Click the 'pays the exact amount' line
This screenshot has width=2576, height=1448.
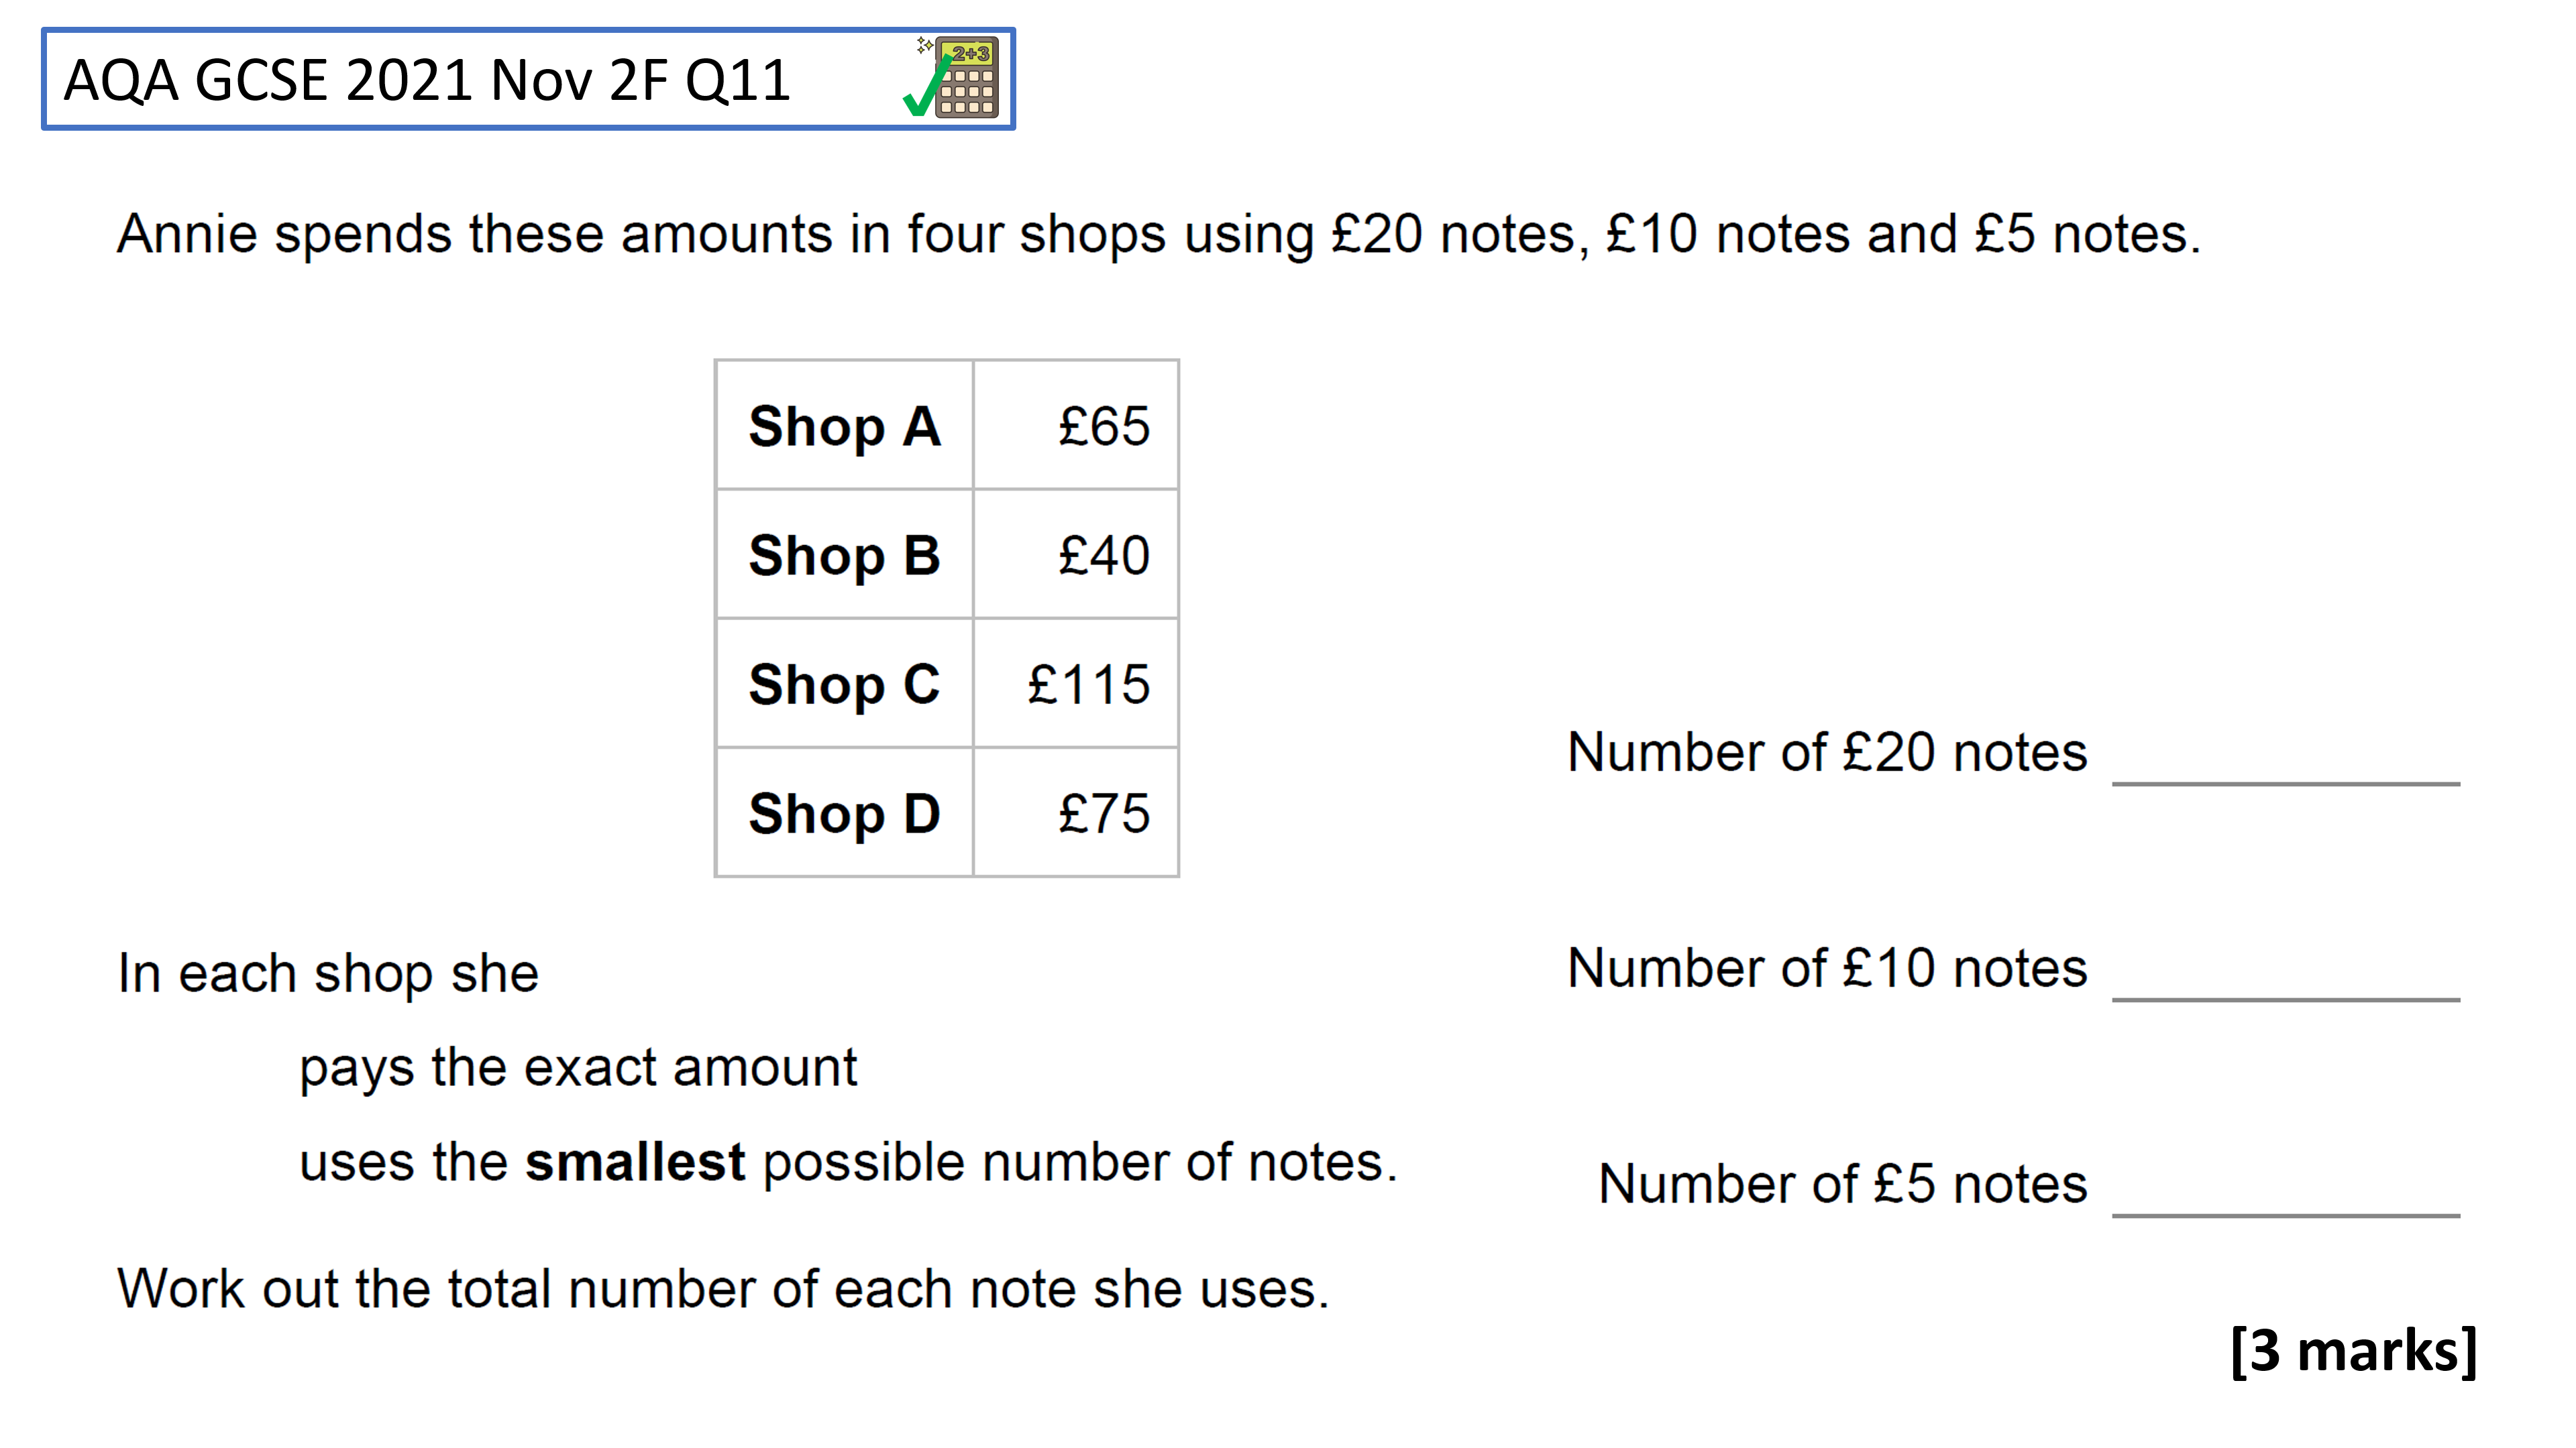578,1069
